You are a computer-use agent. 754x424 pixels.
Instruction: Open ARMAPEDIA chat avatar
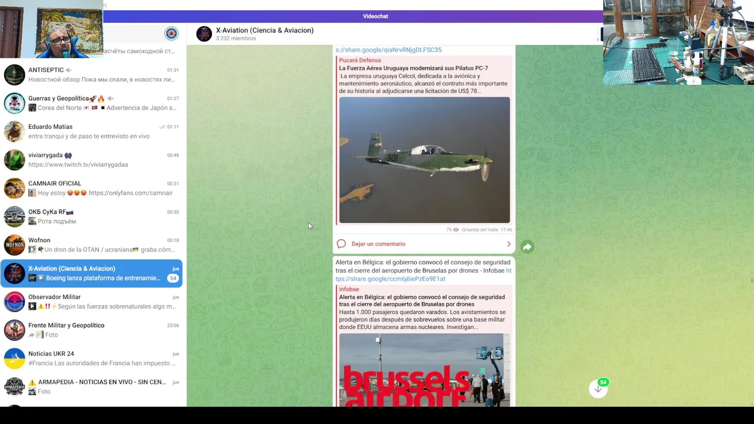pos(14,386)
